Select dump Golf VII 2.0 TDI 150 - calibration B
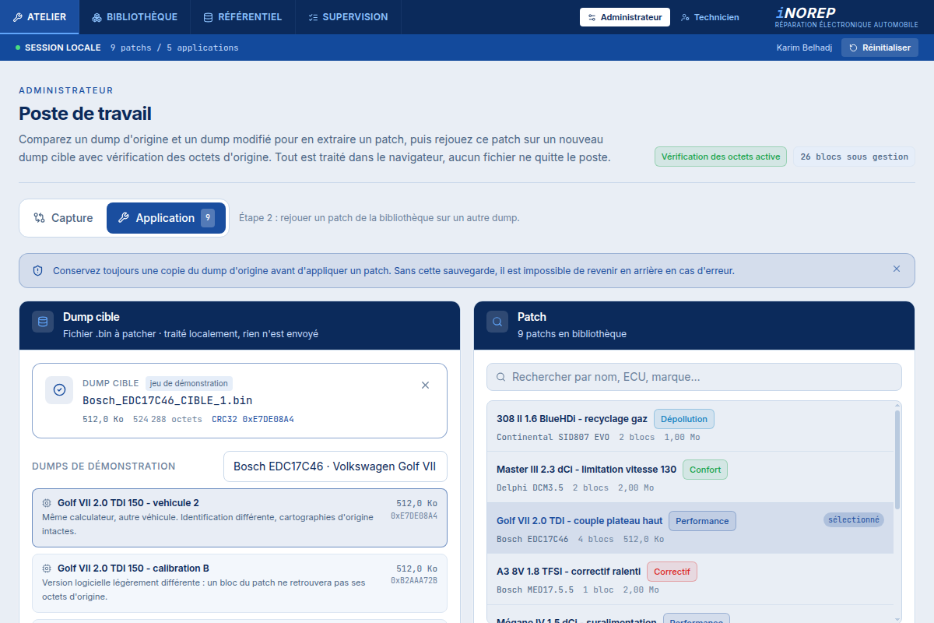 240,583
